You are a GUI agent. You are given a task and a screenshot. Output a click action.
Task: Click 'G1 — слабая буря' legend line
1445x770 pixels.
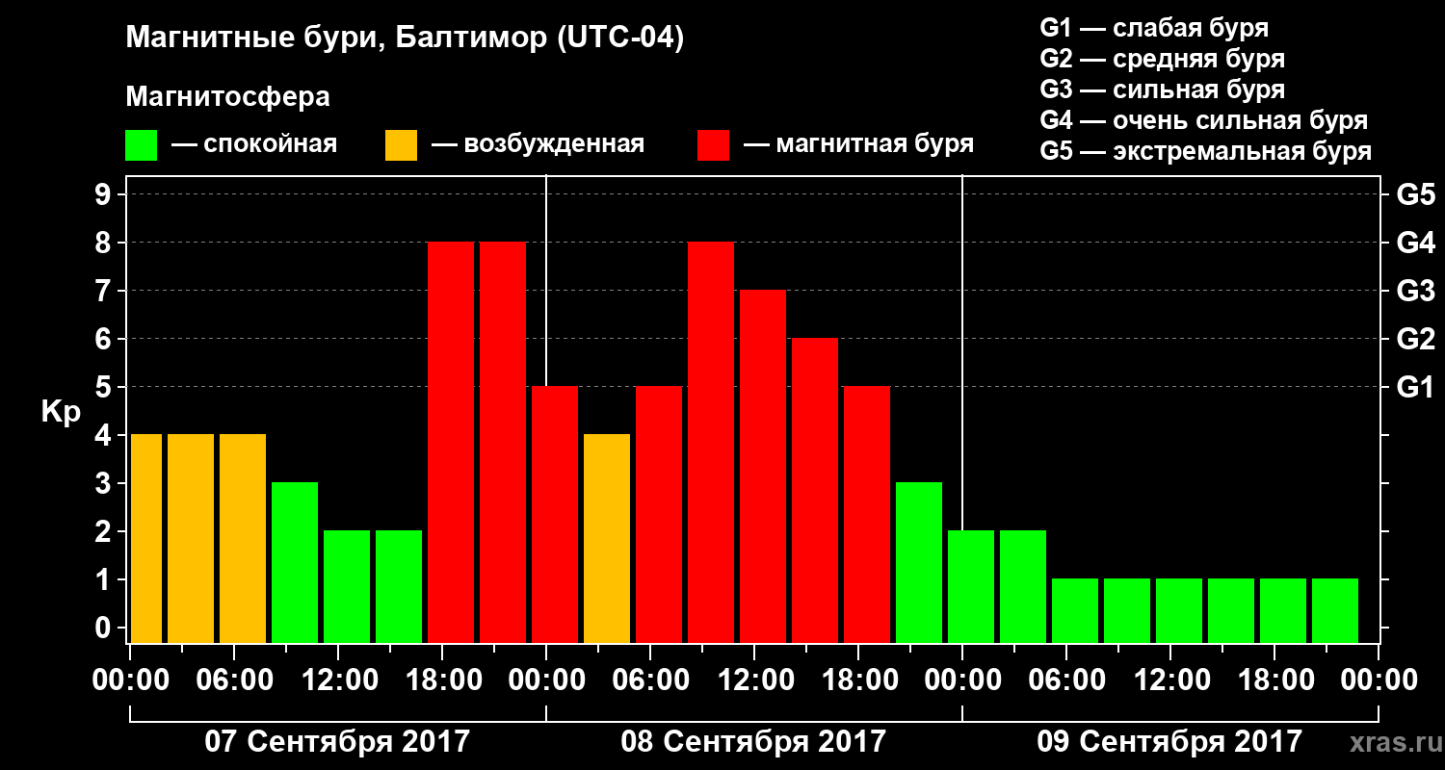pyautogui.click(x=1154, y=28)
